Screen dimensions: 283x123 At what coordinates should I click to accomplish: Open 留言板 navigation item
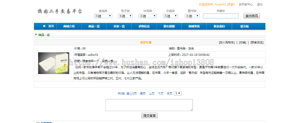(245, 26)
